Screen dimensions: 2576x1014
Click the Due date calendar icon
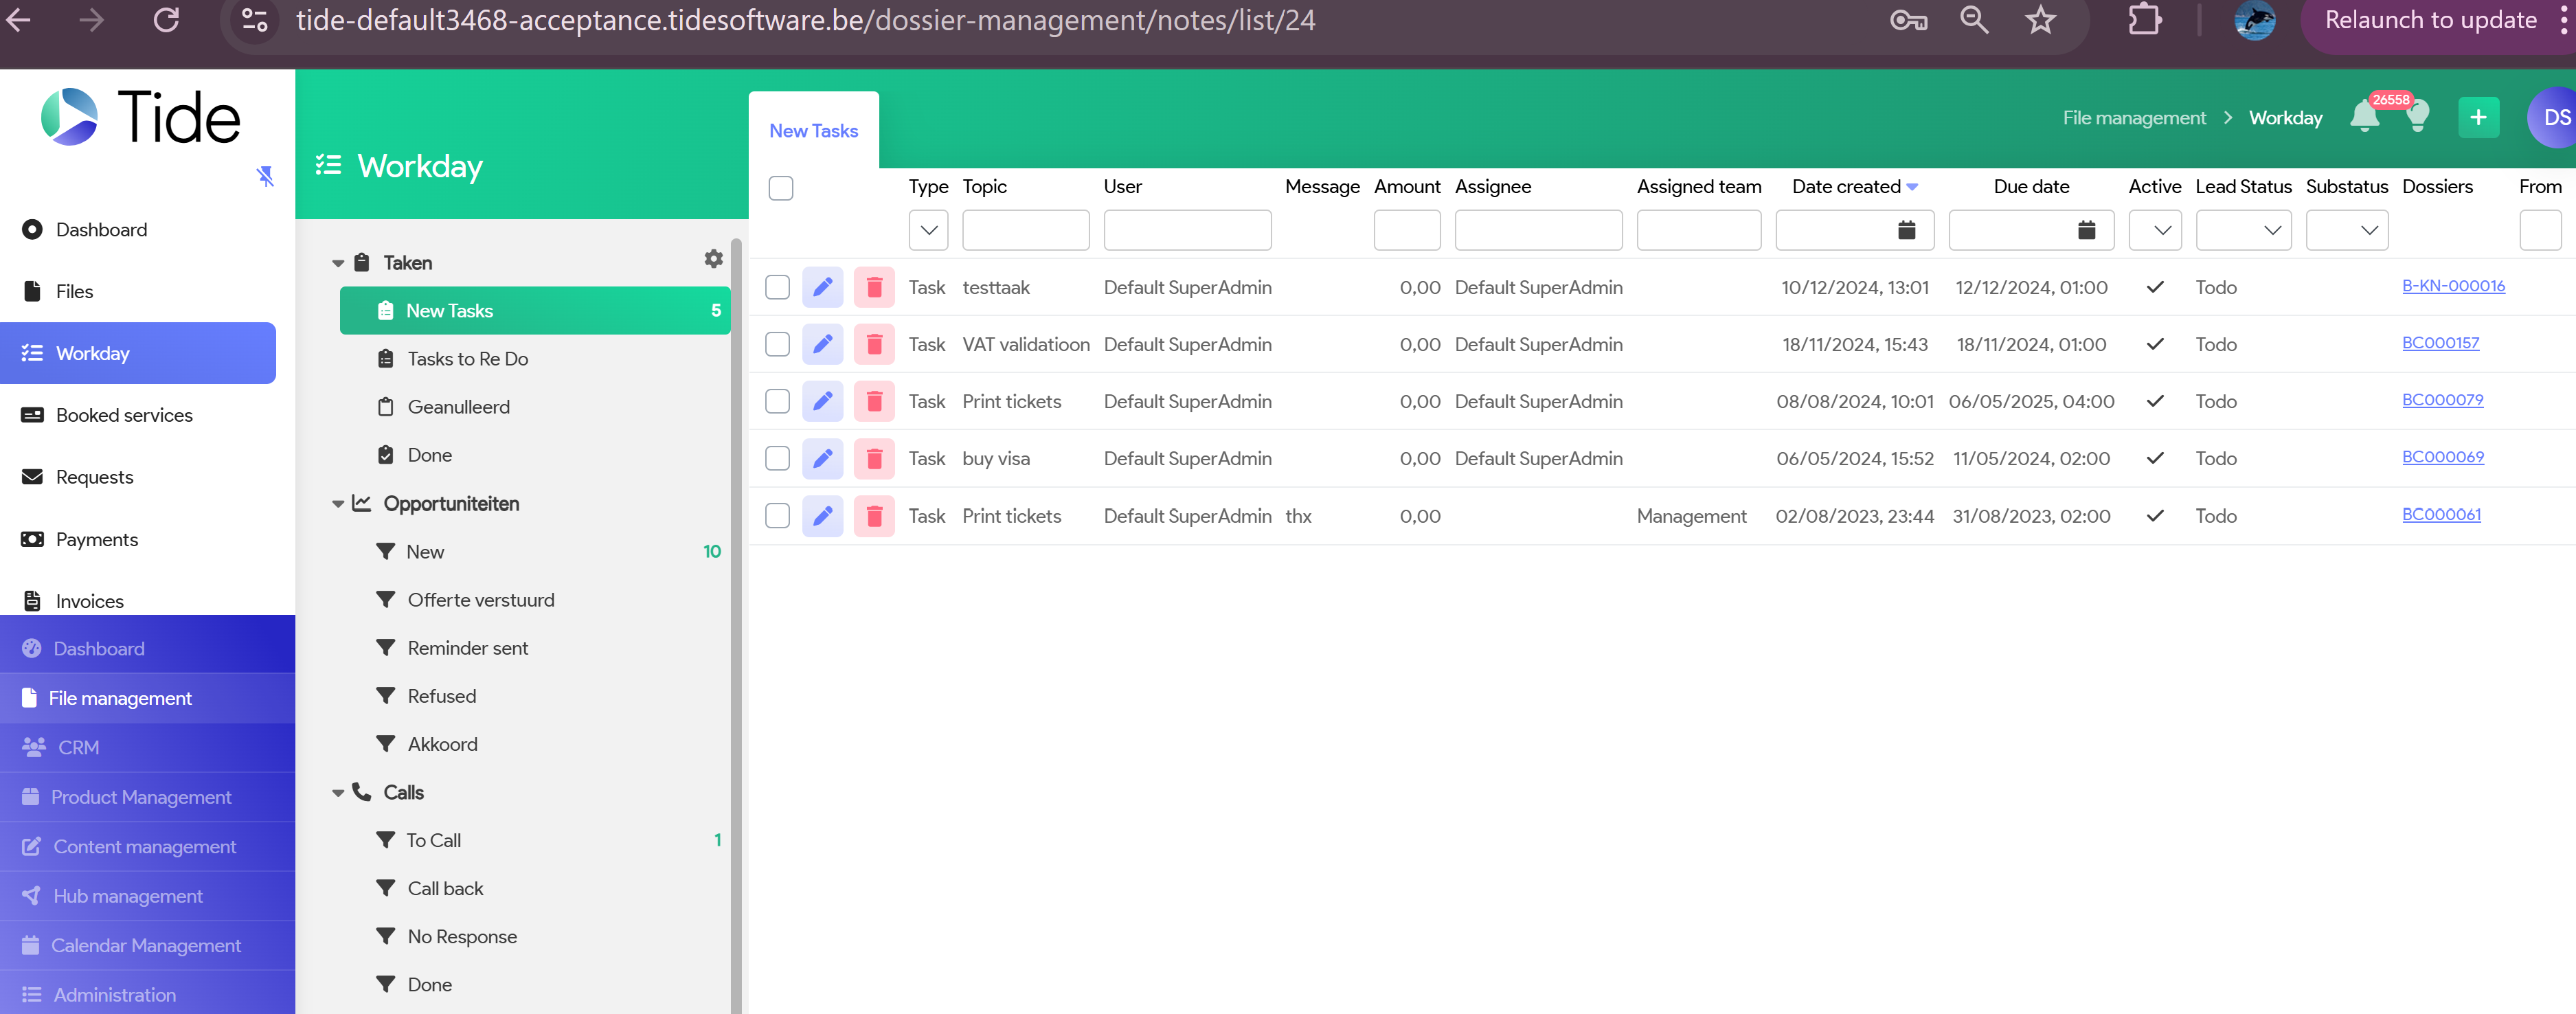[x=2086, y=231]
